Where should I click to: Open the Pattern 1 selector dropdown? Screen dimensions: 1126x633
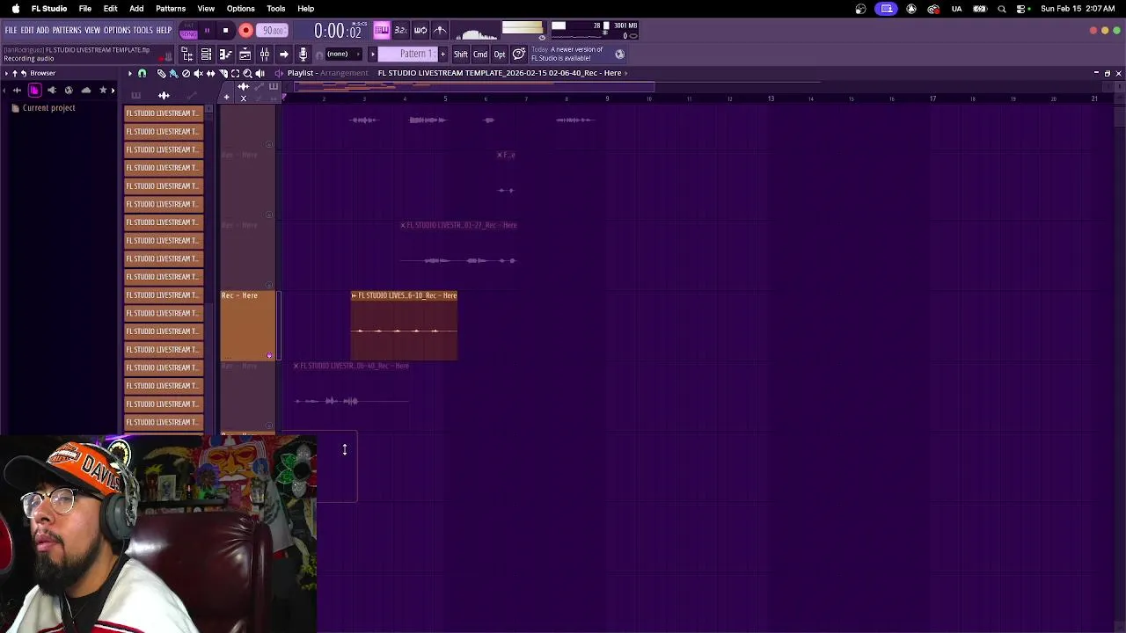coord(408,55)
